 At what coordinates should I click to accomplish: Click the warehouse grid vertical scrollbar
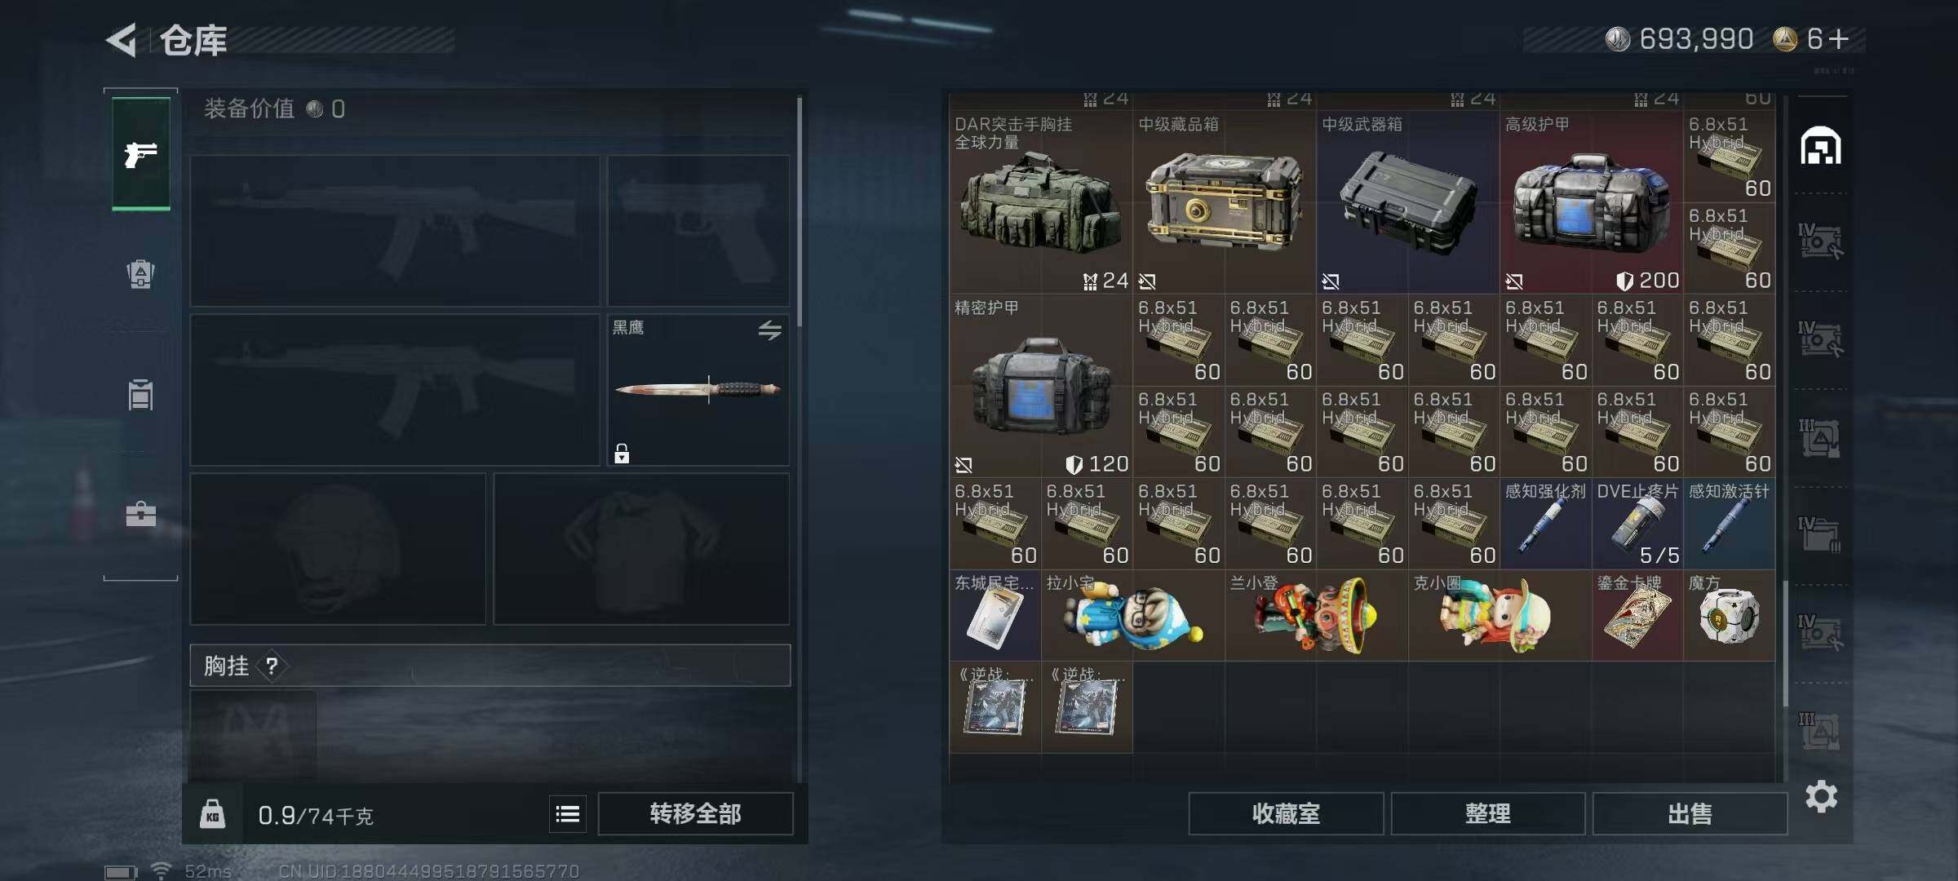point(1785,644)
